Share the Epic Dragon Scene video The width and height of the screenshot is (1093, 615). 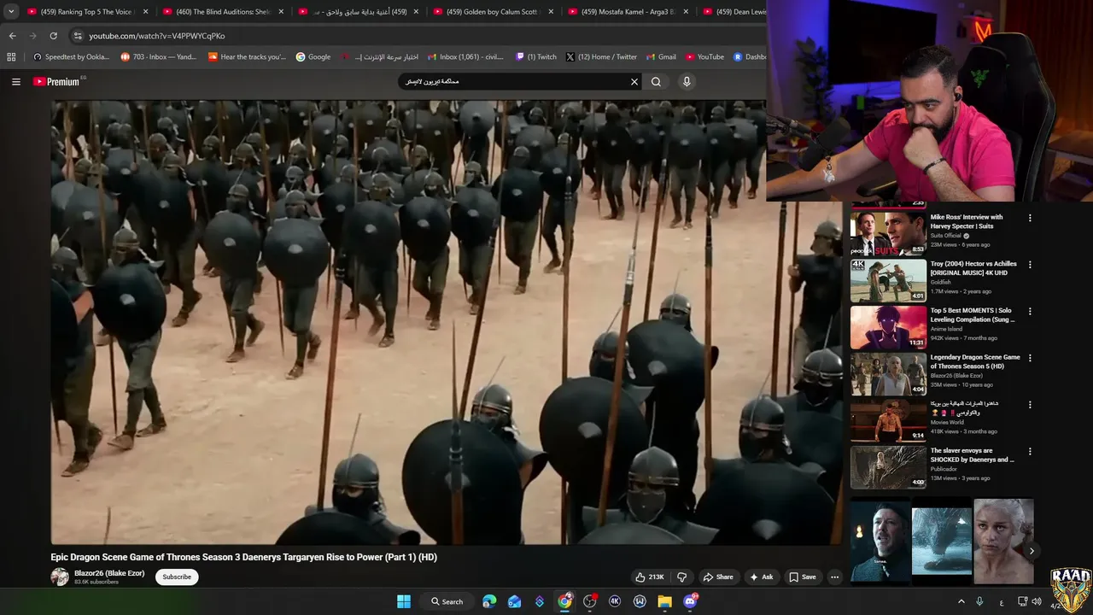[718, 577]
